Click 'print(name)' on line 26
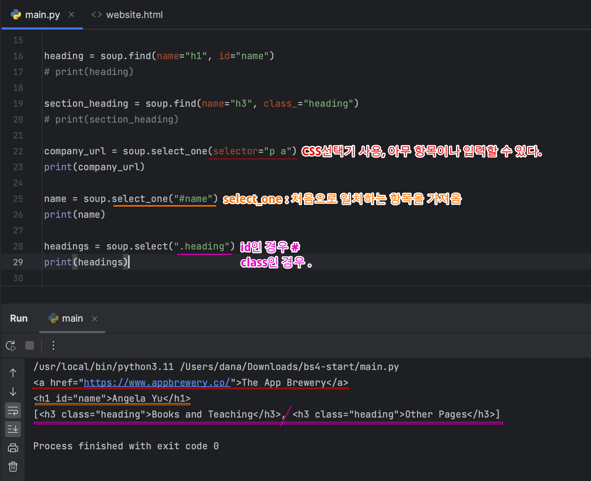Screen dimensions: 591x481 click(x=75, y=215)
